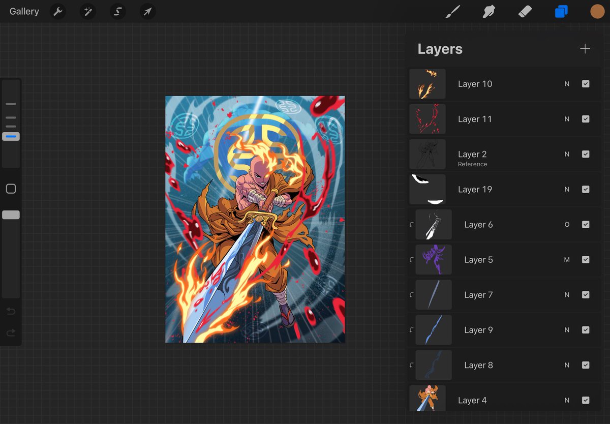Screen dimensions: 610x424
Task: Open blend mode N for Layer 8
Action: point(567,365)
